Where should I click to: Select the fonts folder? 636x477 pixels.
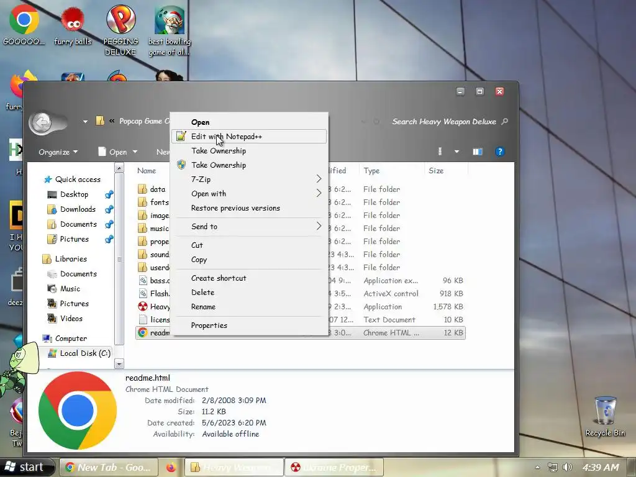pyautogui.click(x=153, y=202)
